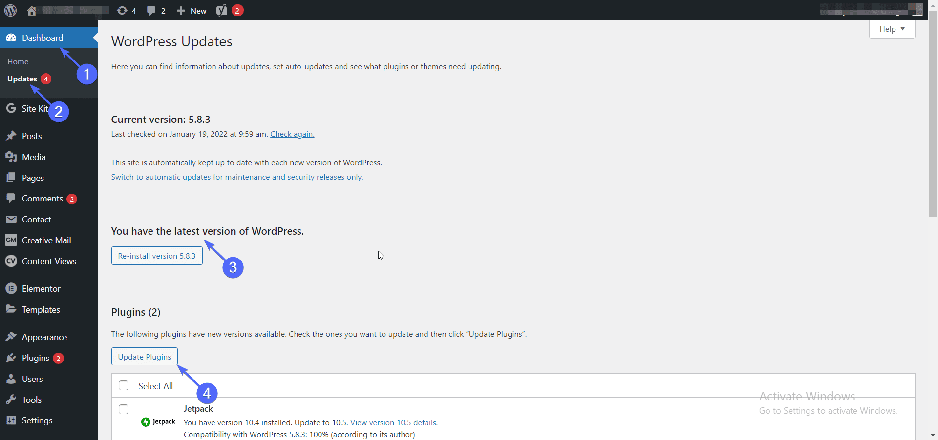Viewport: 938px width, 440px height.
Task: Open the Plugins menu in sidebar
Action: (x=36, y=358)
